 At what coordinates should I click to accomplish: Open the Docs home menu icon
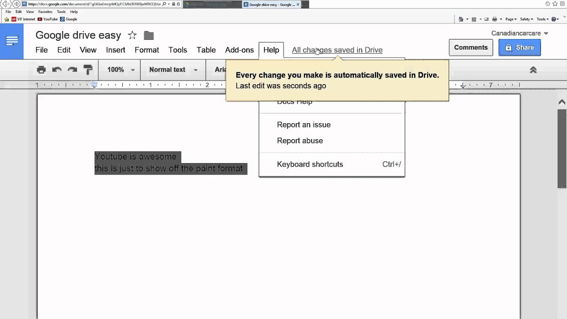(12, 41)
